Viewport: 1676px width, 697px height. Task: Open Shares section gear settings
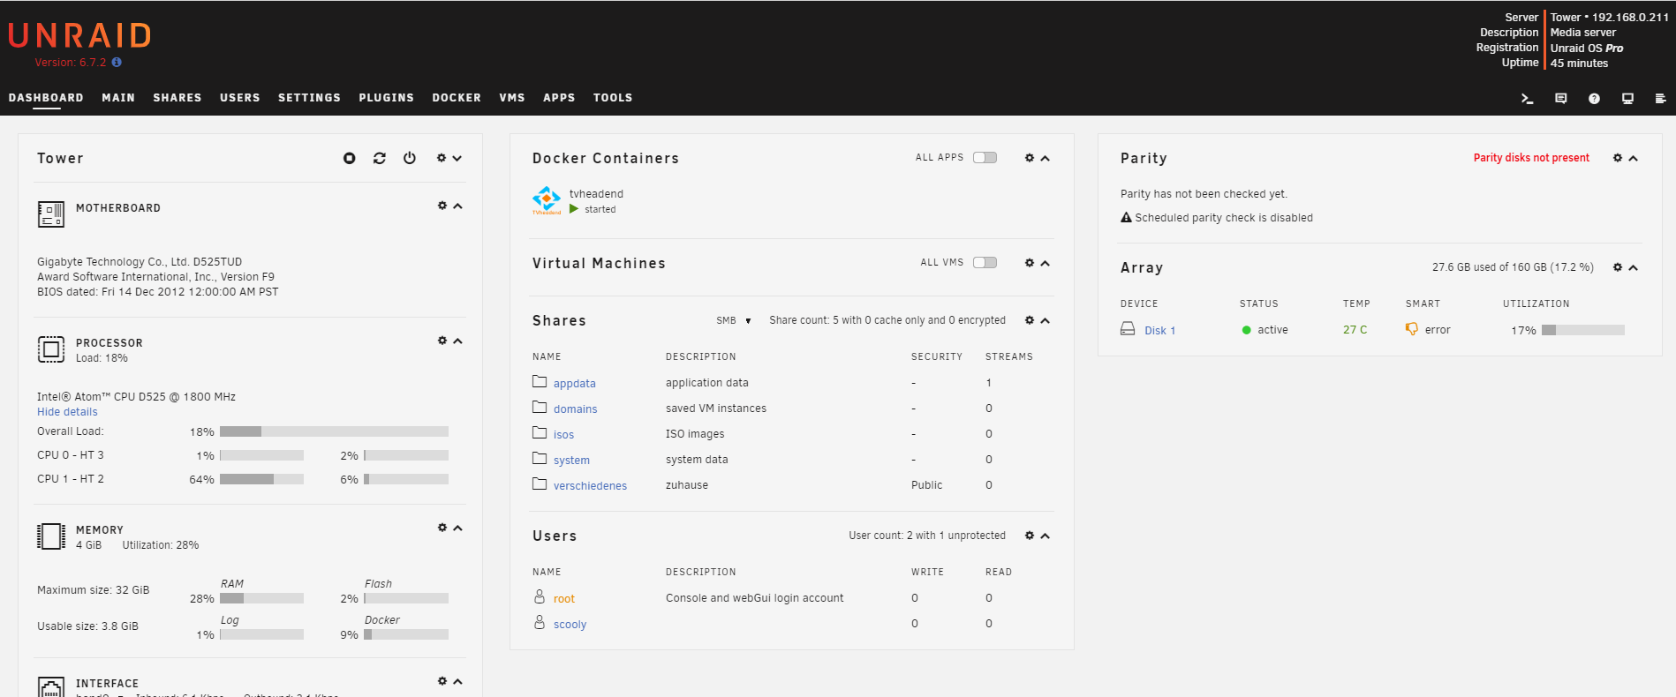[x=1030, y=320]
